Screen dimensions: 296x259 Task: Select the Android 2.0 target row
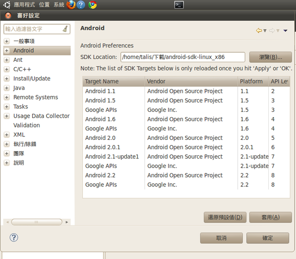pos(186,138)
